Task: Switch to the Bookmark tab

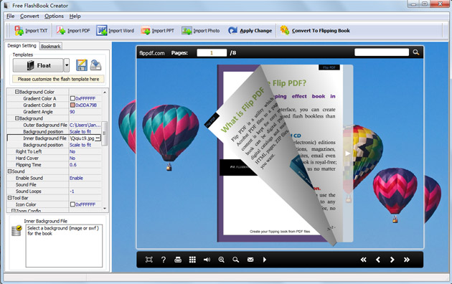Action: [x=51, y=47]
